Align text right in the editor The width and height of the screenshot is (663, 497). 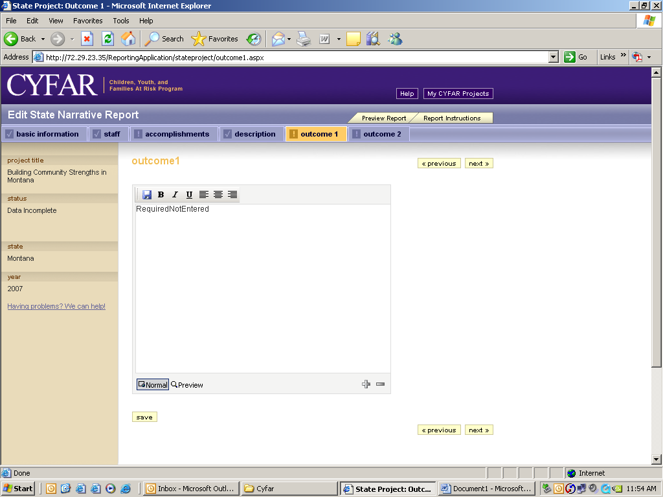point(232,195)
